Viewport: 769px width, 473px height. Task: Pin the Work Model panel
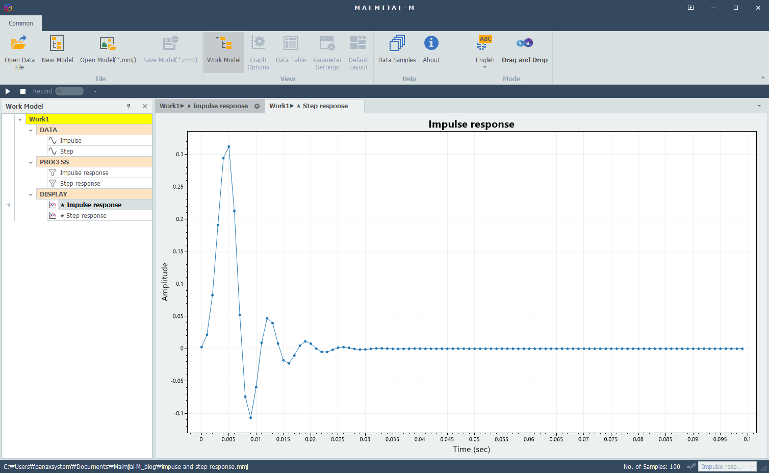[129, 106]
